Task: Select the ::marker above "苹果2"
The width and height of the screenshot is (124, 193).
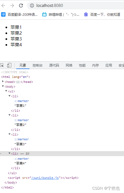Action: (x=22, y=120)
